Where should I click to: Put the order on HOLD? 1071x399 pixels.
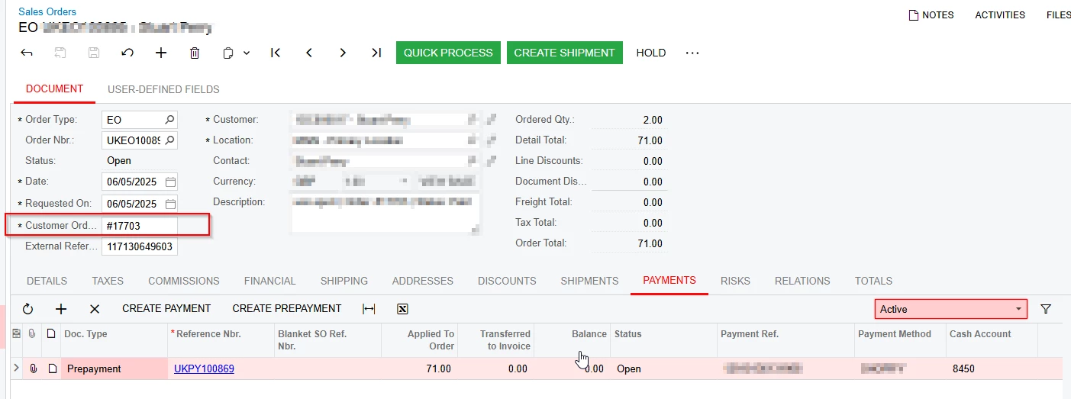651,53
